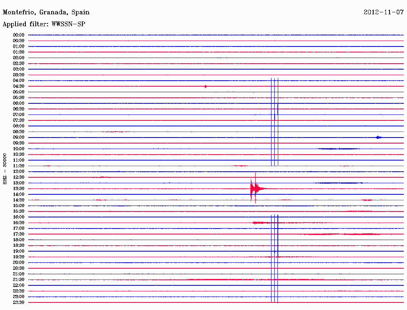This screenshot has height=310, width=407.
Task: Select the 10:00 time label
Action: point(19,149)
